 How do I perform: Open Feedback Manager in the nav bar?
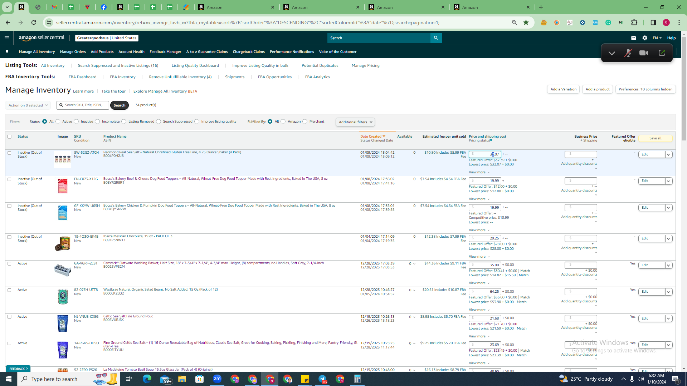coord(165,52)
